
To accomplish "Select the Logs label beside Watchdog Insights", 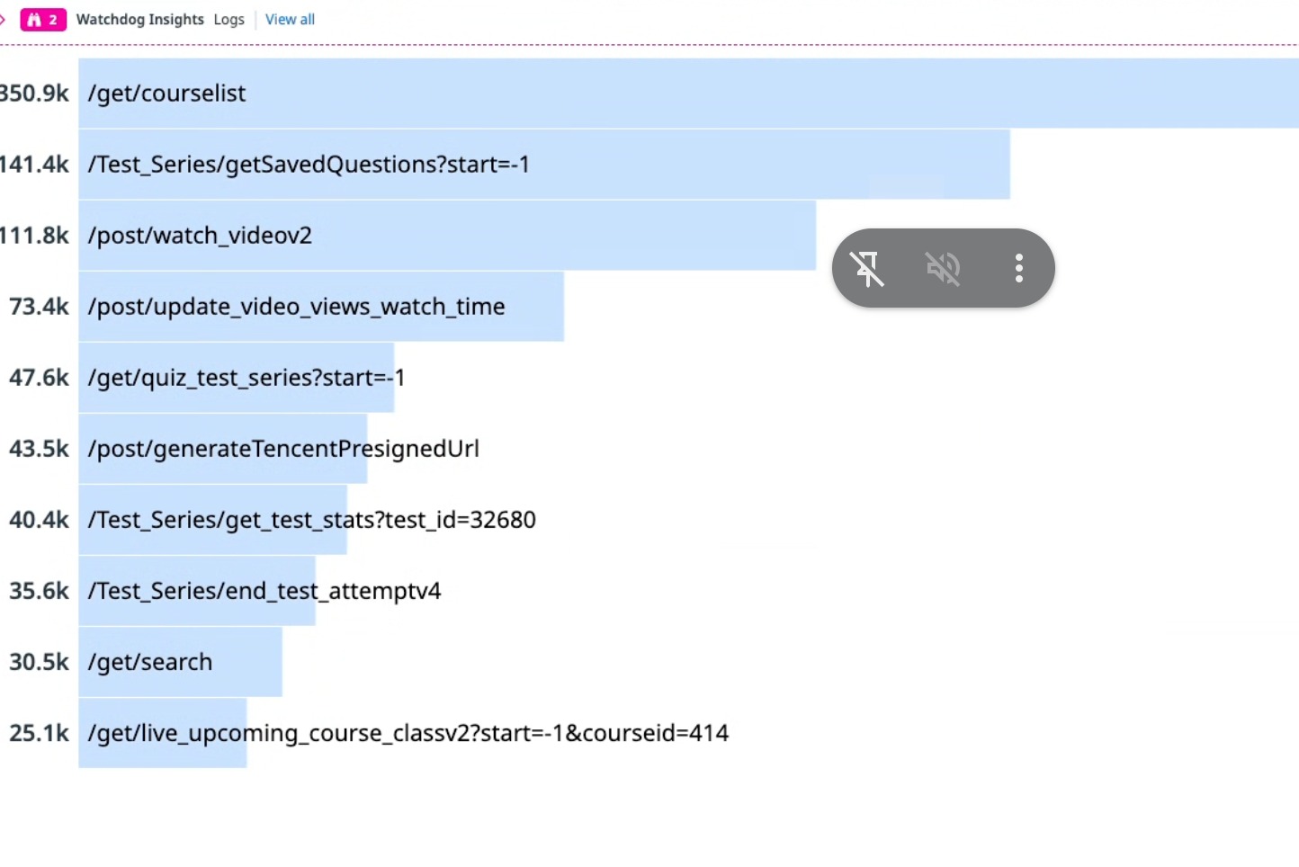I will tap(228, 20).
